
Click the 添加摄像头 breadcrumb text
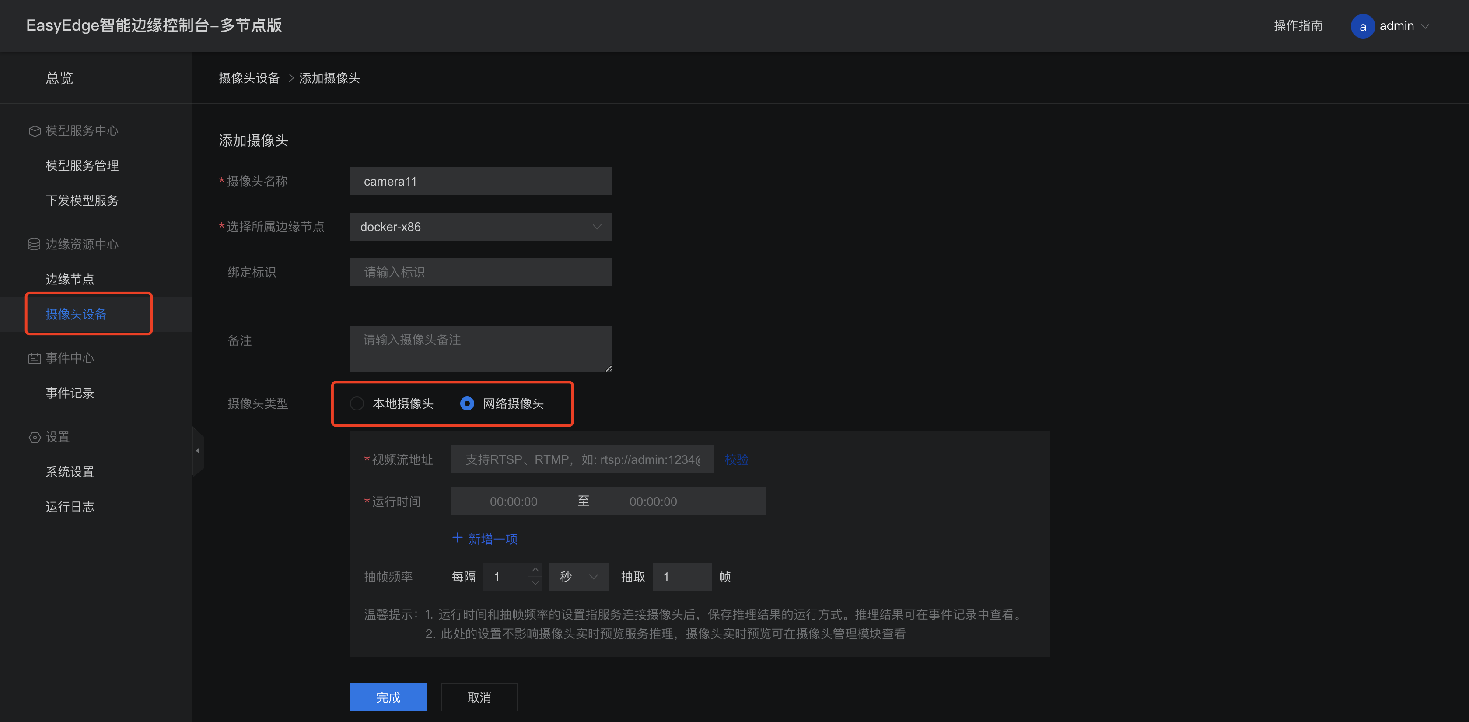point(329,78)
